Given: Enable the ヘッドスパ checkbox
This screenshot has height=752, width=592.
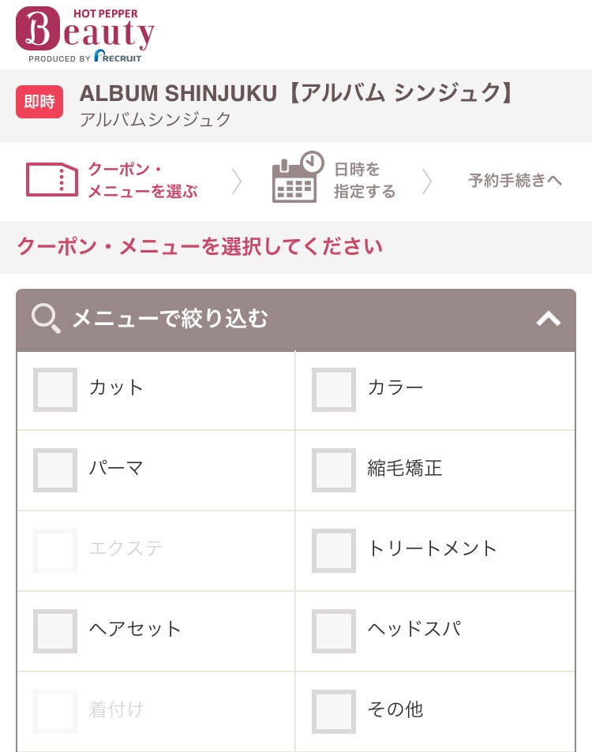Looking at the screenshot, I should pyautogui.click(x=334, y=631).
